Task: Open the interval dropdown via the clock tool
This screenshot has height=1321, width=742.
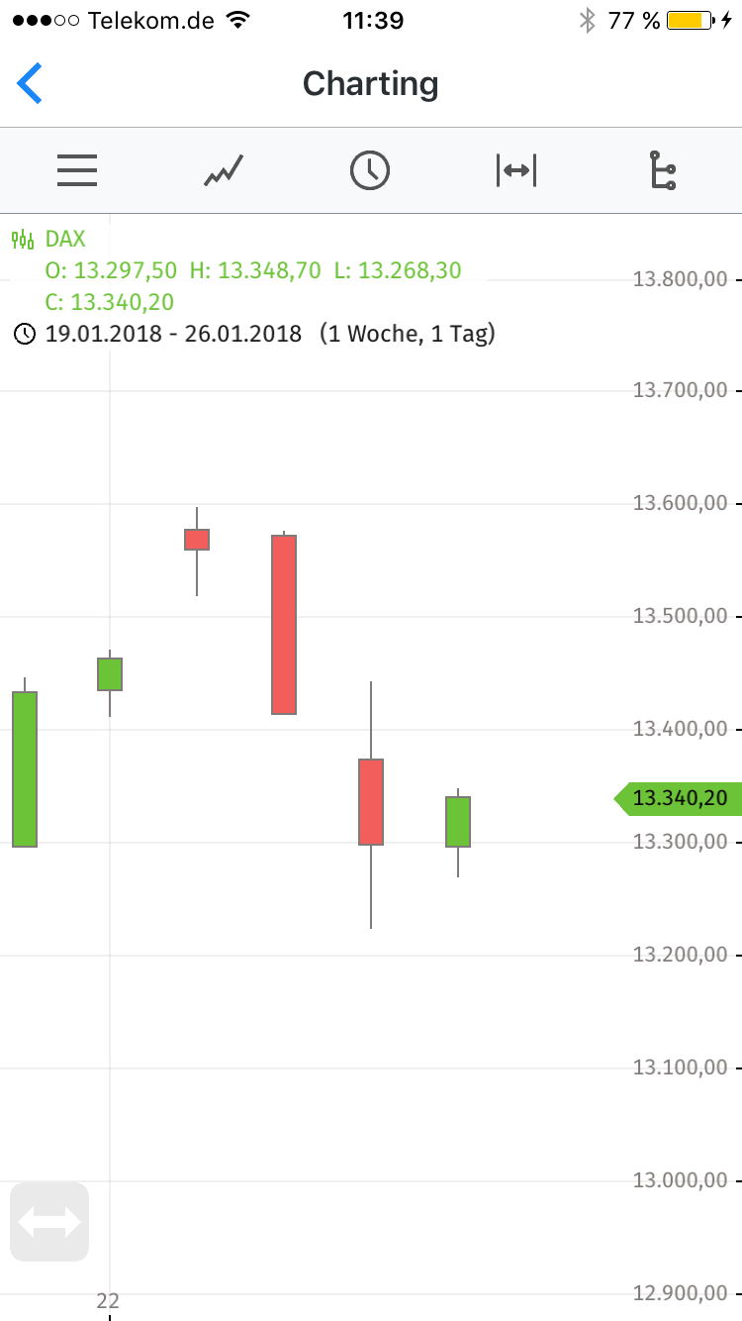Action: (370, 170)
